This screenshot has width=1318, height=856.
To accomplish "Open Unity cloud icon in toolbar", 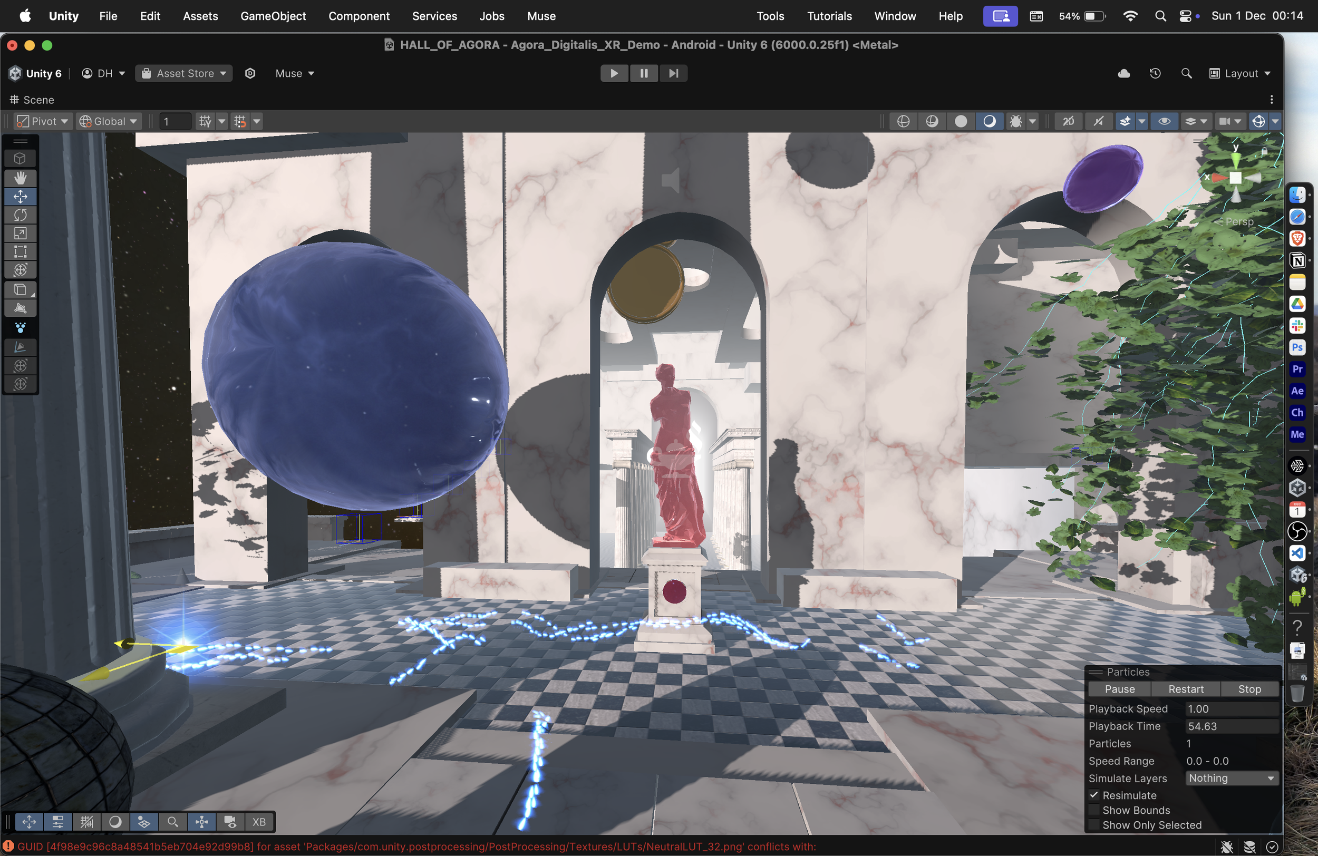I will point(1123,73).
